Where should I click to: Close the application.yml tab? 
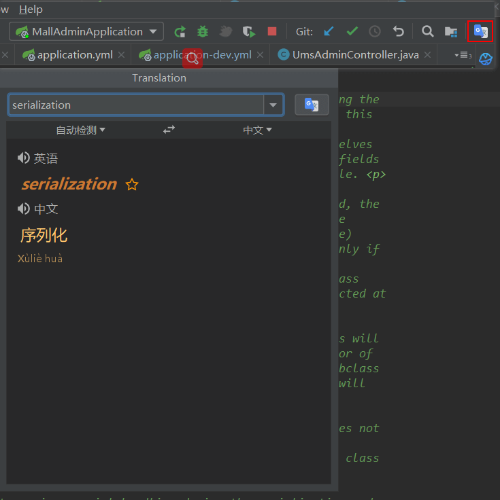click(121, 55)
